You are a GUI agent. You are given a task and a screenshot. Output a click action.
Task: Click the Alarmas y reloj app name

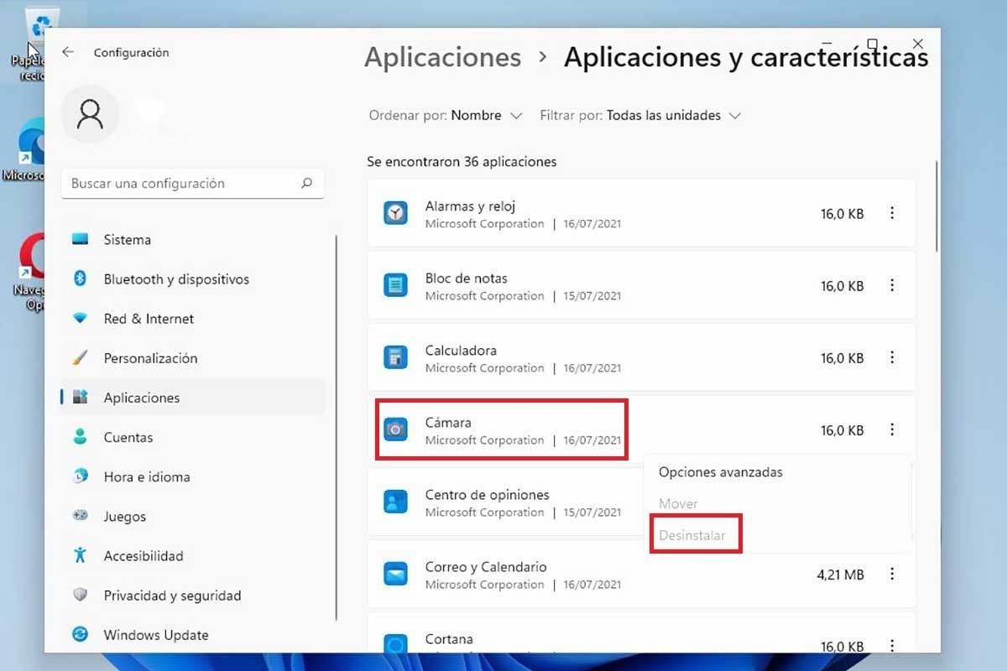tap(470, 206)
